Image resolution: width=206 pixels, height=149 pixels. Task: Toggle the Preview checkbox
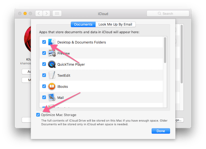pyautogui.click(x=44, y=53)
